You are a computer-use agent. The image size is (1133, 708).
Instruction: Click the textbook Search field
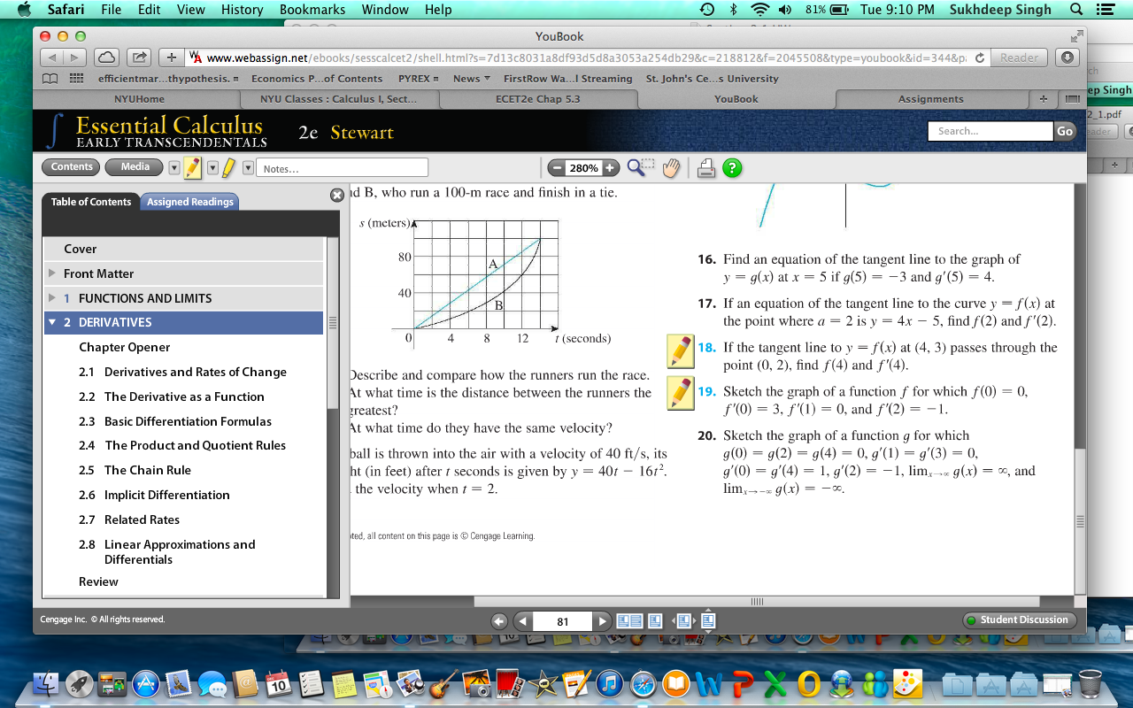990,131
